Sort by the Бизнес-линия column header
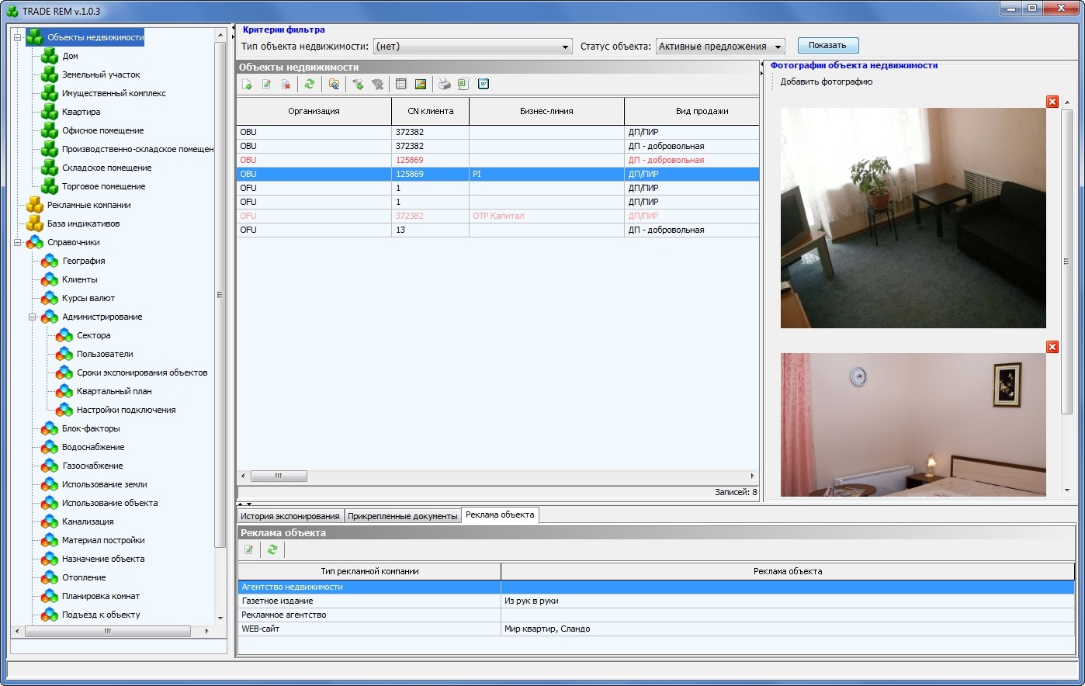1085x686 pixels. tap(546, 111)
